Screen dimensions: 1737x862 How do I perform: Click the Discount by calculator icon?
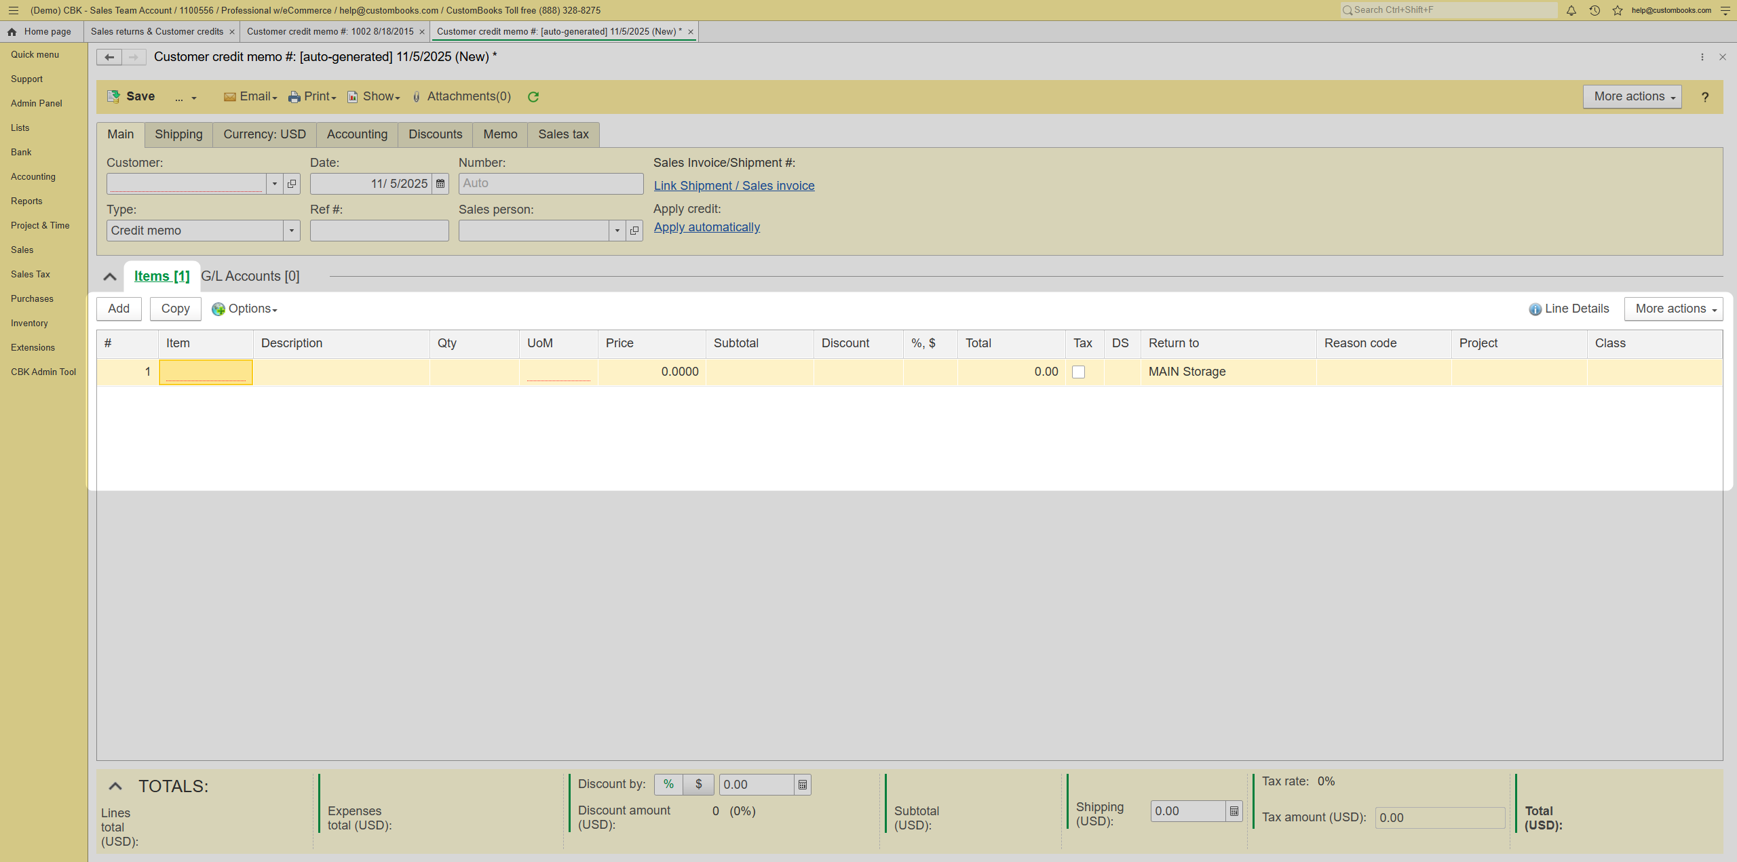tap(803, 785)
